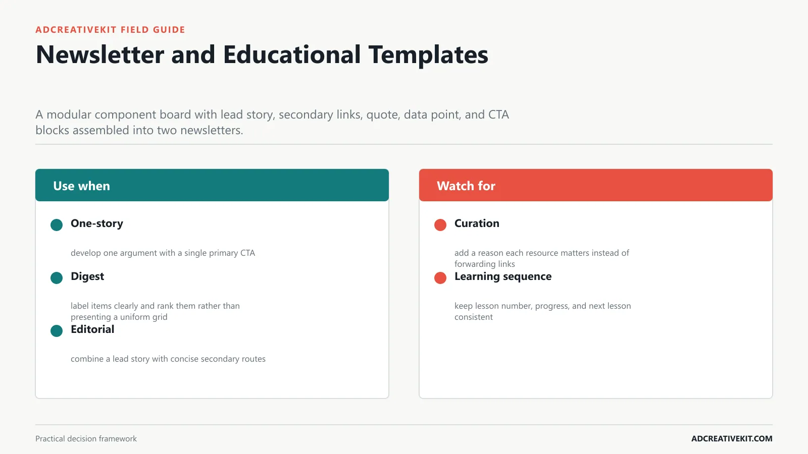This screenshot has width=808, height=454.
Task: Click the 'ADCREATIVEKIT FIELD GUIDE' label
Action: click(x=110, y=30)
